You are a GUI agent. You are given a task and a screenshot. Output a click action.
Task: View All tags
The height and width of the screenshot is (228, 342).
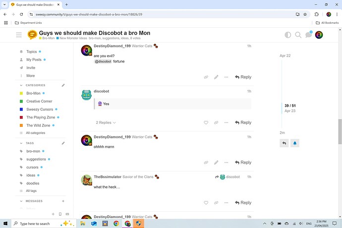pos(31,191)
